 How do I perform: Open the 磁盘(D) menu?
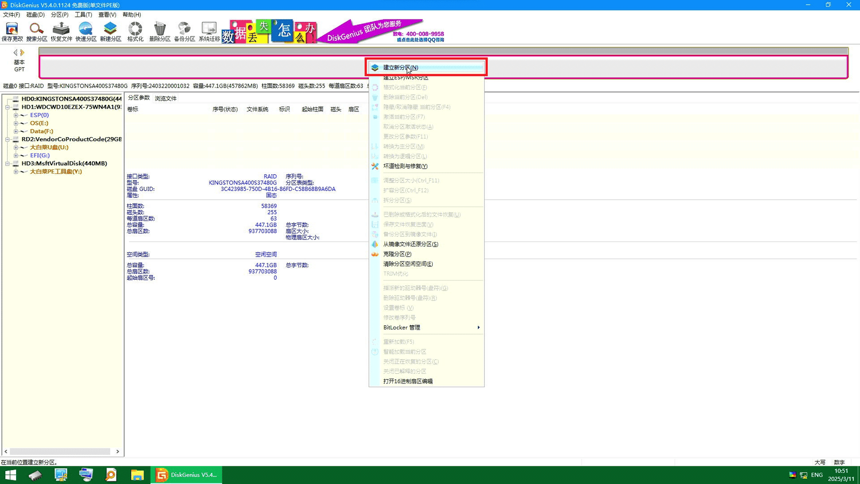pos(35,15)
